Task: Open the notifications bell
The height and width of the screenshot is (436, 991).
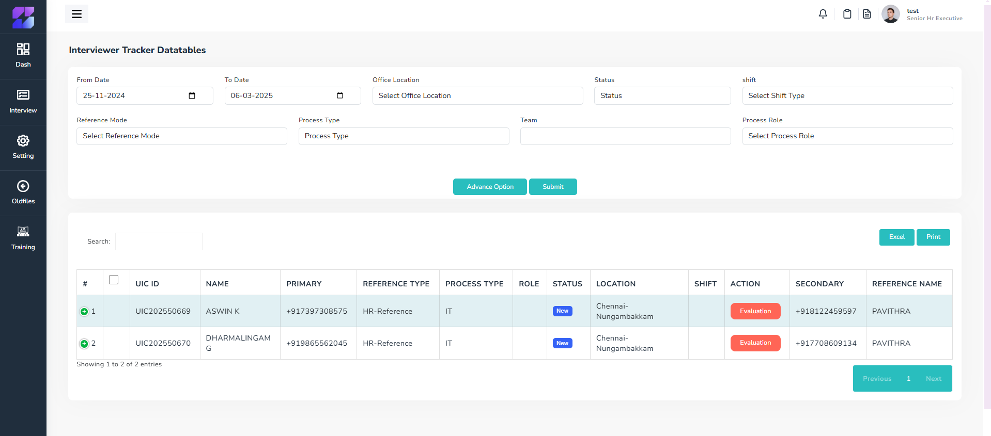Action: 823,14
